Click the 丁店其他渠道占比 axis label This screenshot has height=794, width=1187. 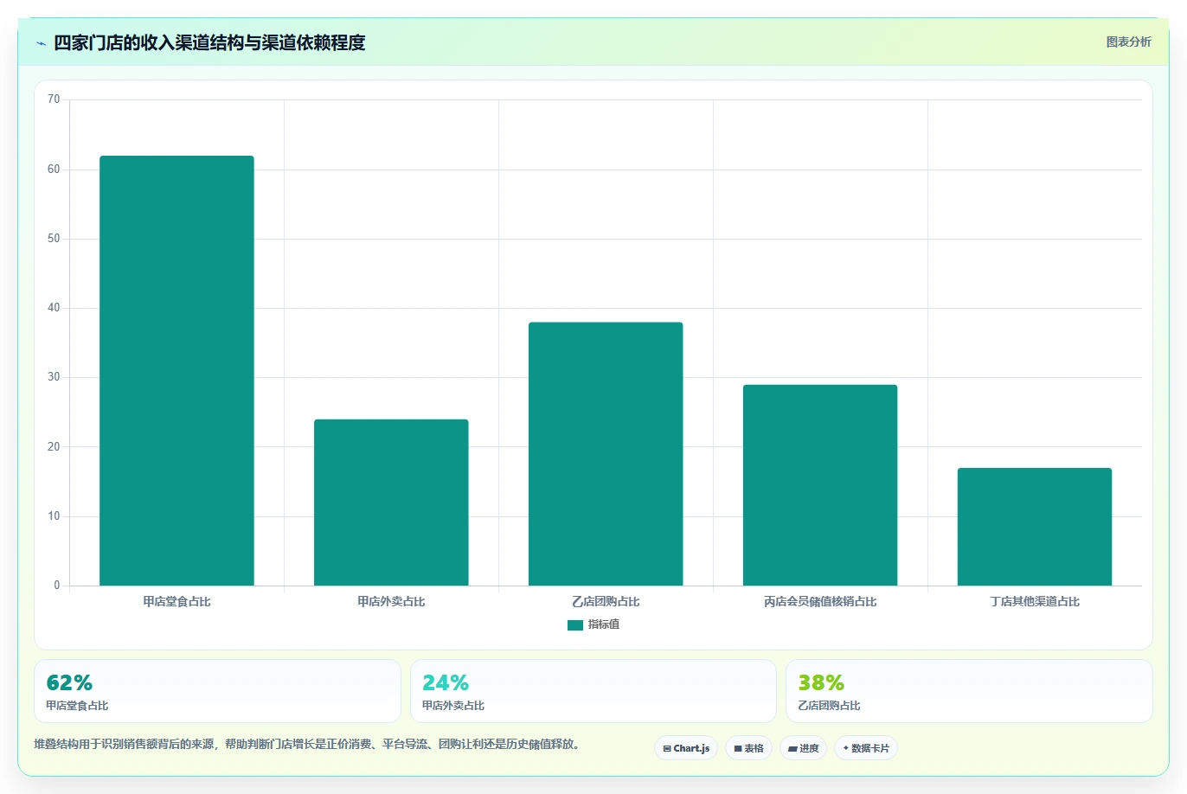tap(1035, 601)
